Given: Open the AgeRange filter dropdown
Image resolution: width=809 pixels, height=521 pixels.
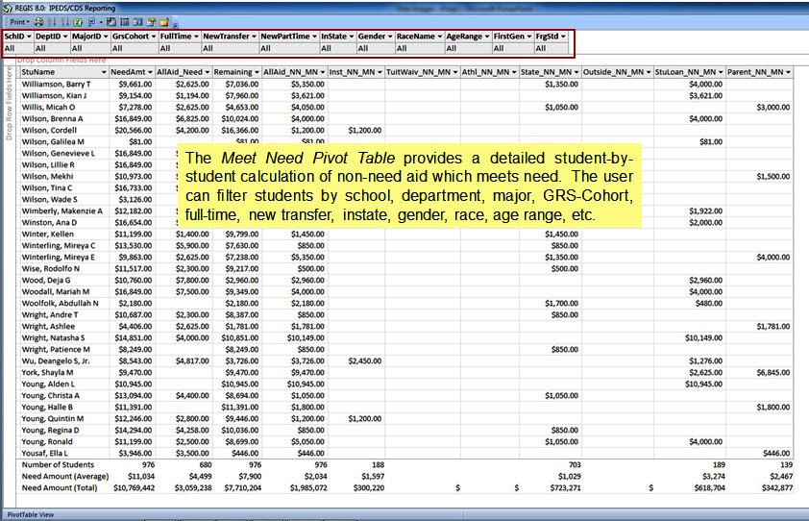Looking at the screenshot, I should pyautogui.click(x=486, y=37).
